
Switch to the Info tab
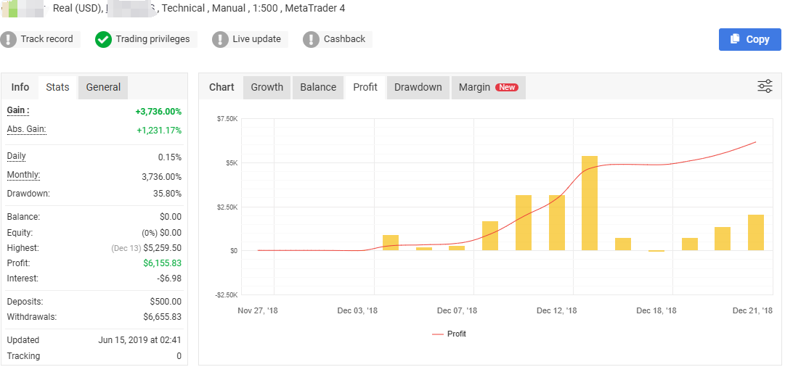(x=20, y=87)
